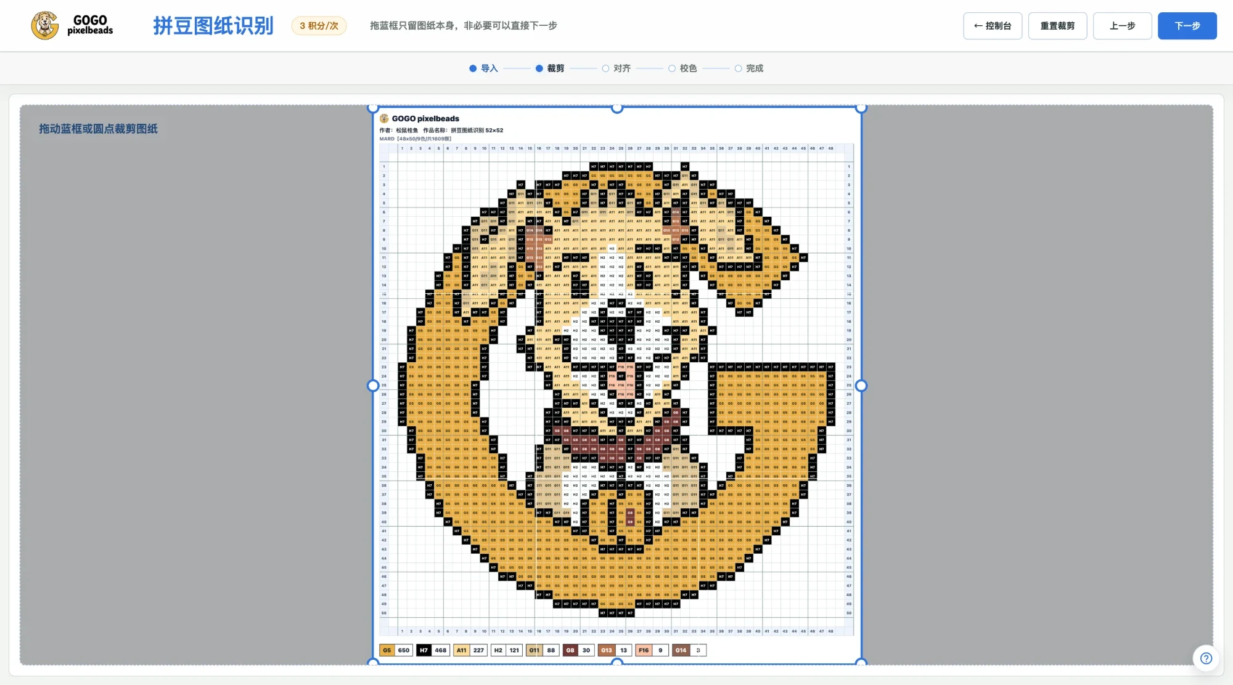
Task: Click the pixel bead pattern image
Action: point(617,386)
